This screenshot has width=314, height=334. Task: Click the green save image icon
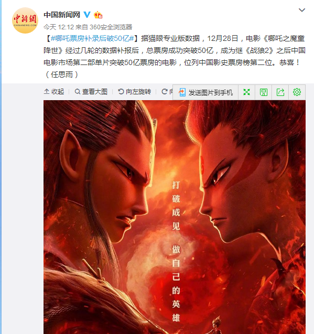tap(263, 92)
